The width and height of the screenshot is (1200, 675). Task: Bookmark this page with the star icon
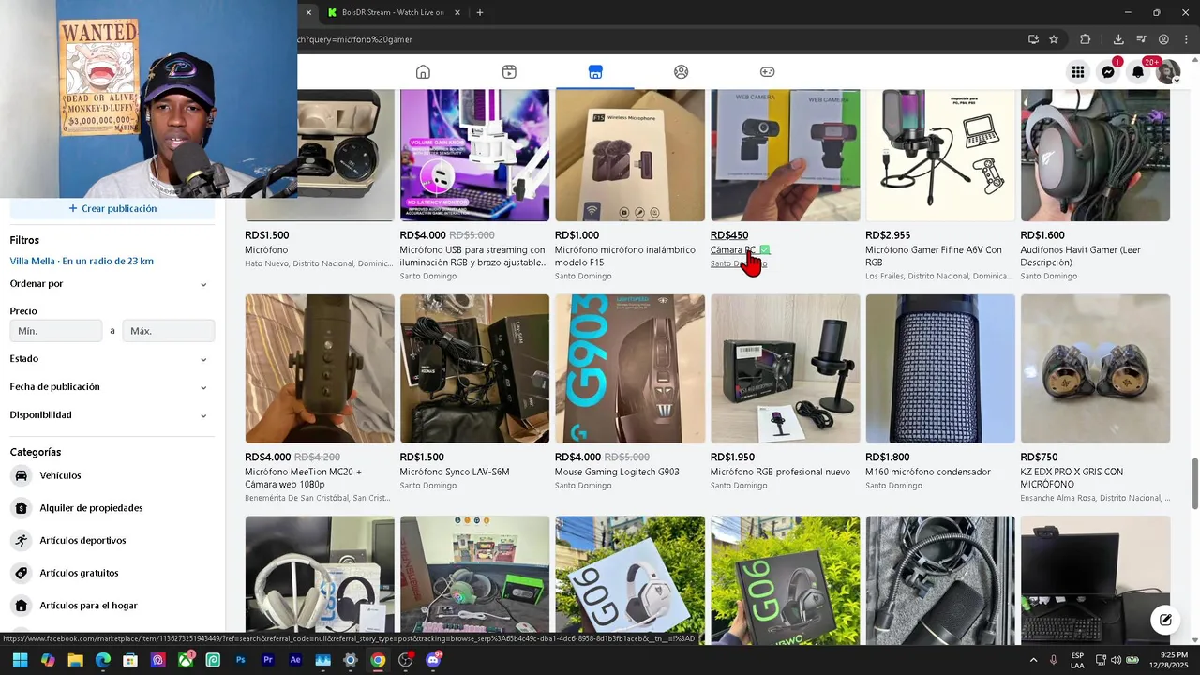(x=1054, y=39)
